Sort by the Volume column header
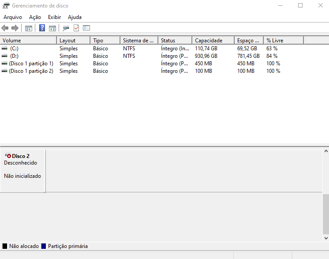Viewport: 329px width, 259px height. pyautogui.click(x=28, y=40)
